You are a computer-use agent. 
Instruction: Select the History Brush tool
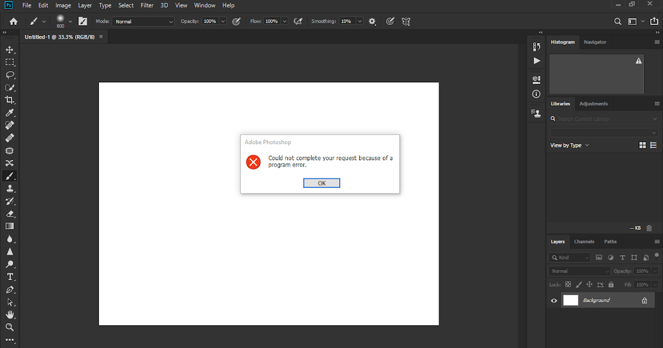[9, 201]
